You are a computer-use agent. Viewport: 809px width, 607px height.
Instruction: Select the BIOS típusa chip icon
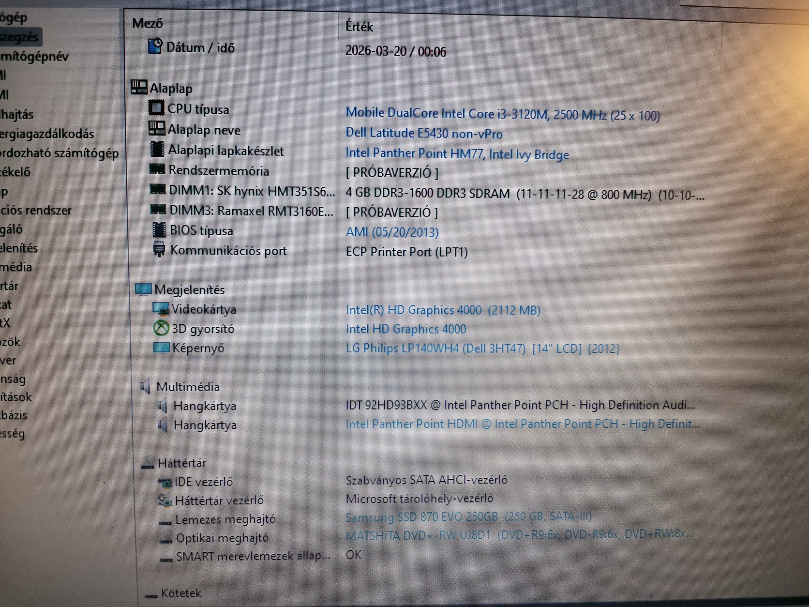coord(159,230)
